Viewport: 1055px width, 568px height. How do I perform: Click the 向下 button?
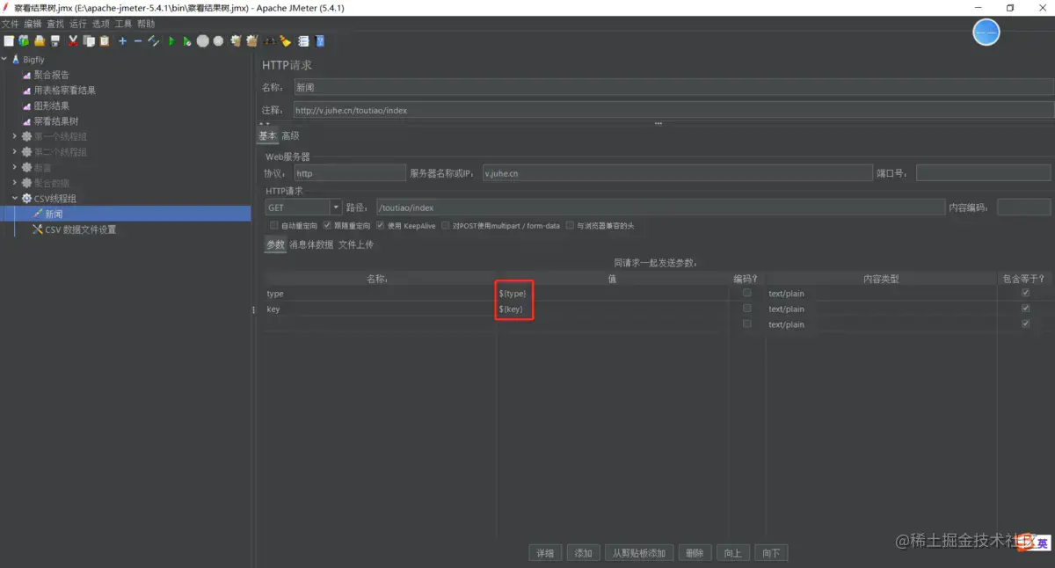pos(771,553)
